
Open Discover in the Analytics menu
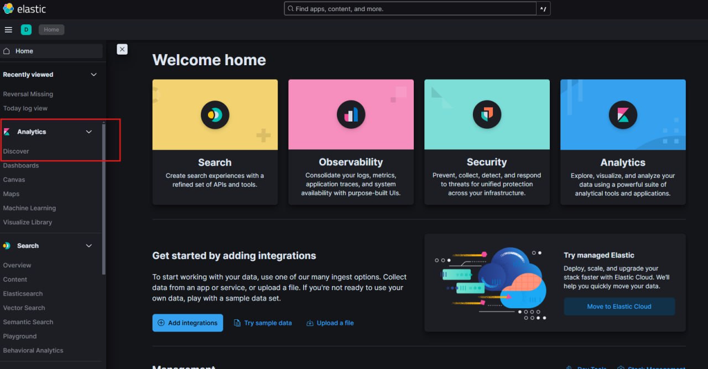pos(16,151)
